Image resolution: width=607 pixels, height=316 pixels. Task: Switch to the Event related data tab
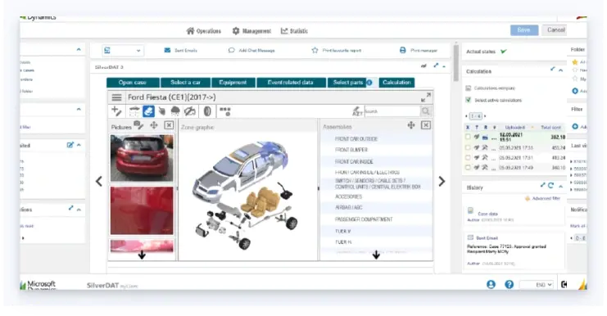click(291, 83)
